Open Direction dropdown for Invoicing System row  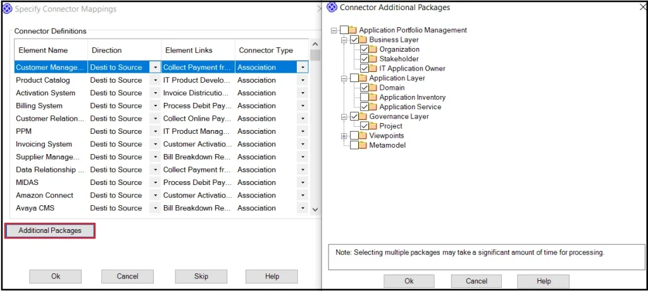tap(155, 144)
